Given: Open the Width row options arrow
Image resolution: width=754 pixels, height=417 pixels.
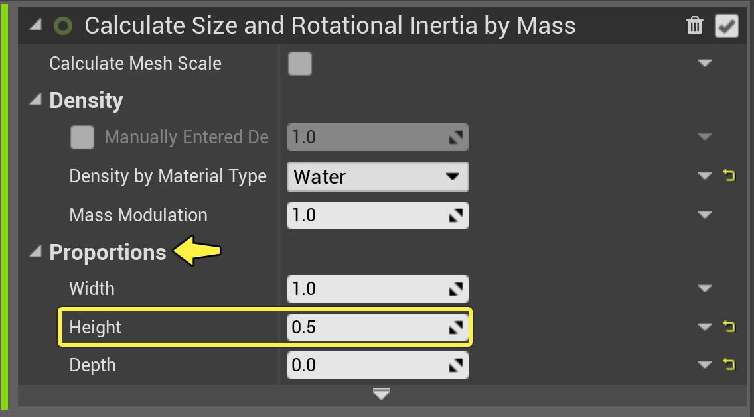Looking at the screenshot, I should pos(705,289).
